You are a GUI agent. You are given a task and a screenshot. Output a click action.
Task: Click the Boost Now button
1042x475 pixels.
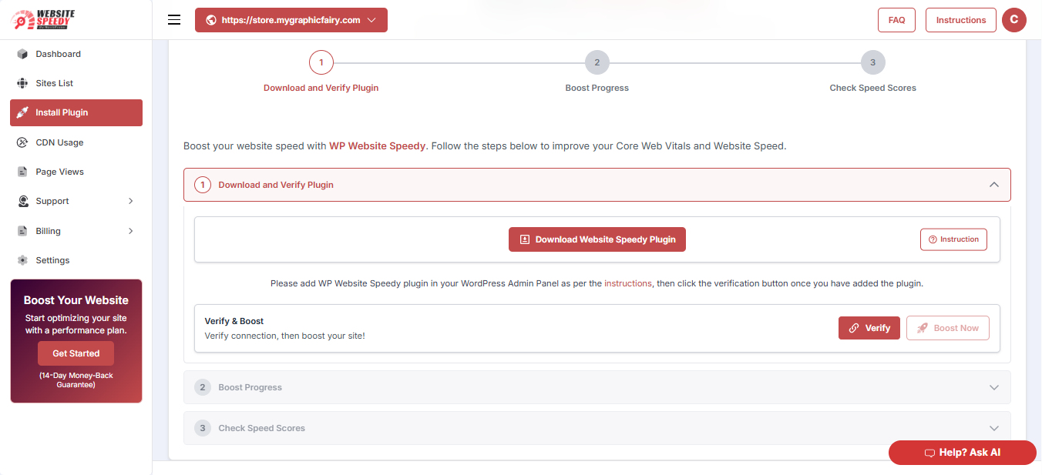point(948,328)
